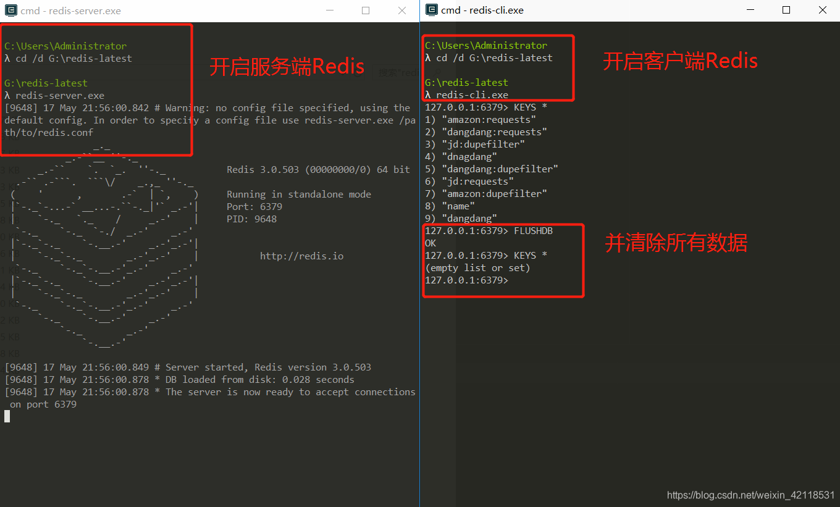
Task: Close the redis-server.exe window
Action: click(403, 10)
